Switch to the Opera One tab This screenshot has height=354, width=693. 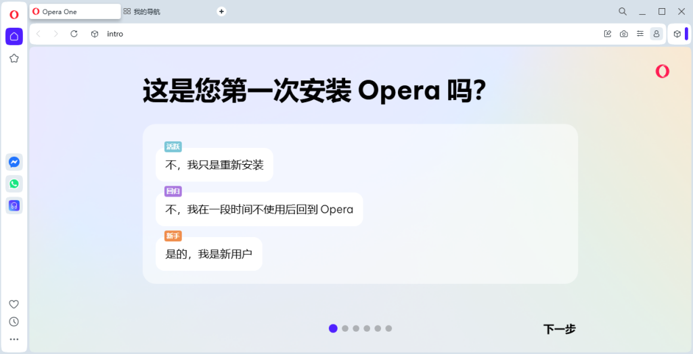coord(75,12)
